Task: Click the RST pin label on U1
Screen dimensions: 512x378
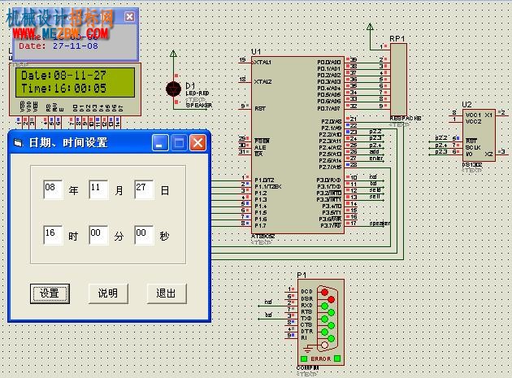Action: tap(260, 108)
